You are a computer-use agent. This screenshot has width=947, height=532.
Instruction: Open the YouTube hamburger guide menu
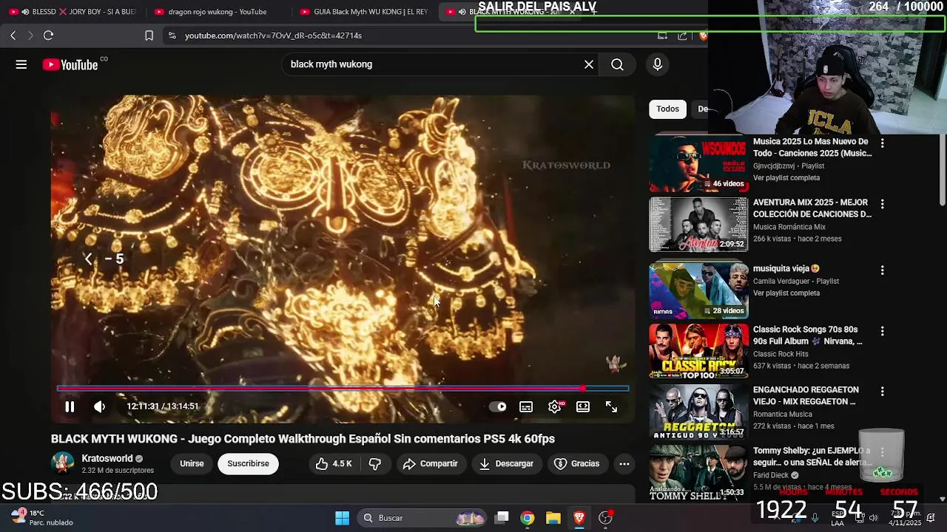[21, 64]
